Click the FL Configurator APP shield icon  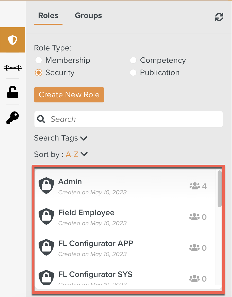click(x=46, y=247)
